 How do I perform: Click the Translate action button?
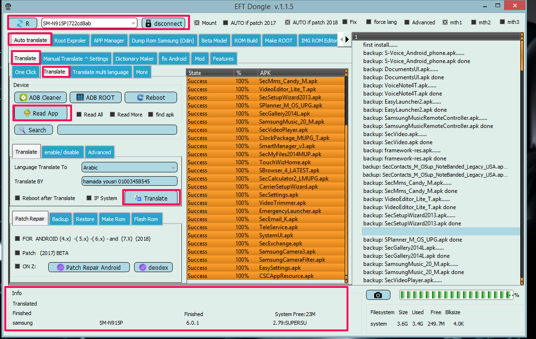(151, 198)
